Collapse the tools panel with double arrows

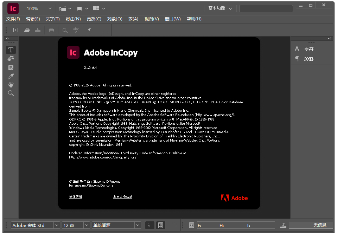pyautogui.click(x=6, y=39)
